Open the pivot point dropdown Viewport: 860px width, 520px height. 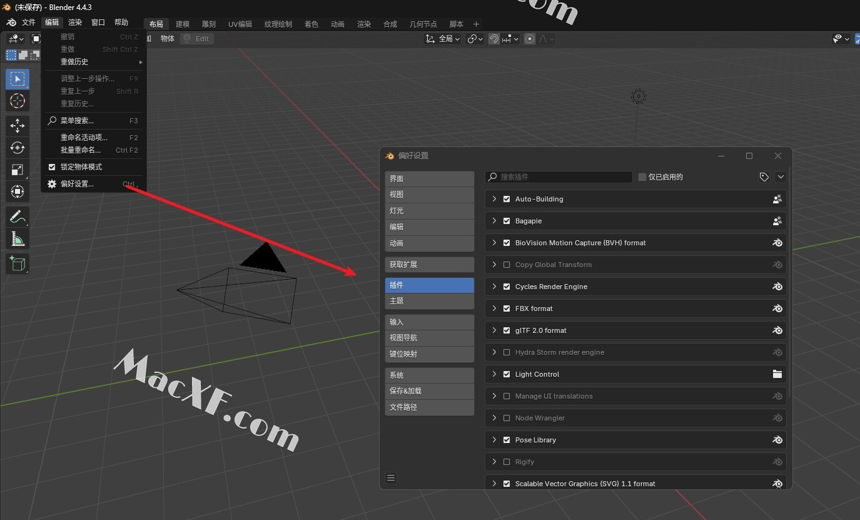coord(475,39)
